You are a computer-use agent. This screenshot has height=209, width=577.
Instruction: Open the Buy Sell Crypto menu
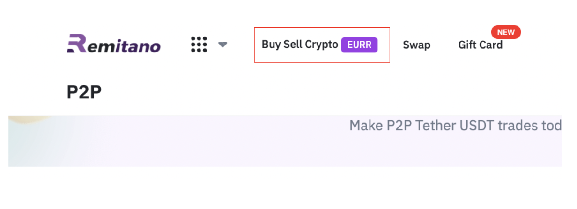[x=300, y=45]
